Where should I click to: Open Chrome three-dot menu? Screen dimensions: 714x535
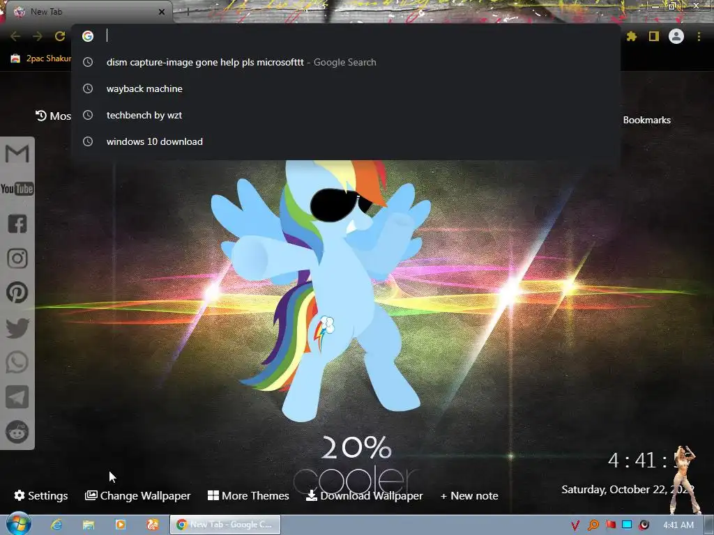699,36
